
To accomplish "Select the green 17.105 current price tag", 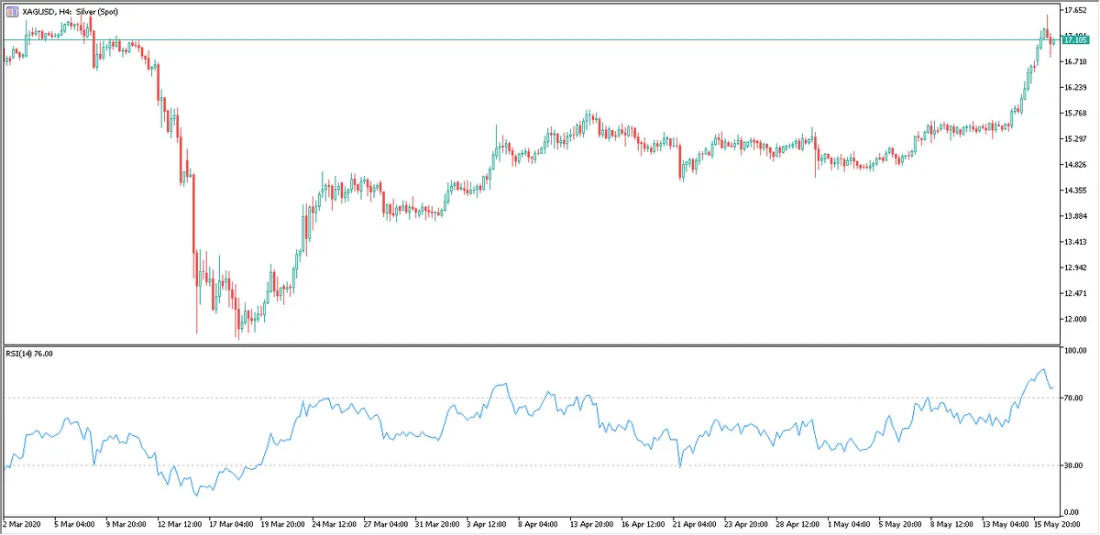I will pyautogui.click(x=1075, y=40).
